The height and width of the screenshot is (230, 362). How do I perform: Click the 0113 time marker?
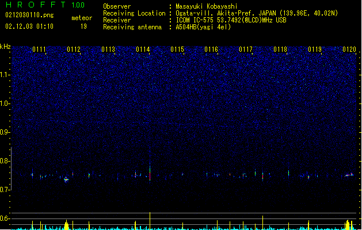coord(108,49)
